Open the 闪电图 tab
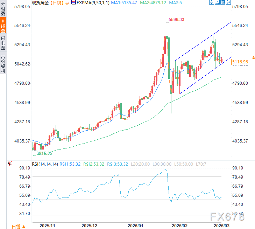Viewport: 255px width, 229px height. (x=3, y=43)
